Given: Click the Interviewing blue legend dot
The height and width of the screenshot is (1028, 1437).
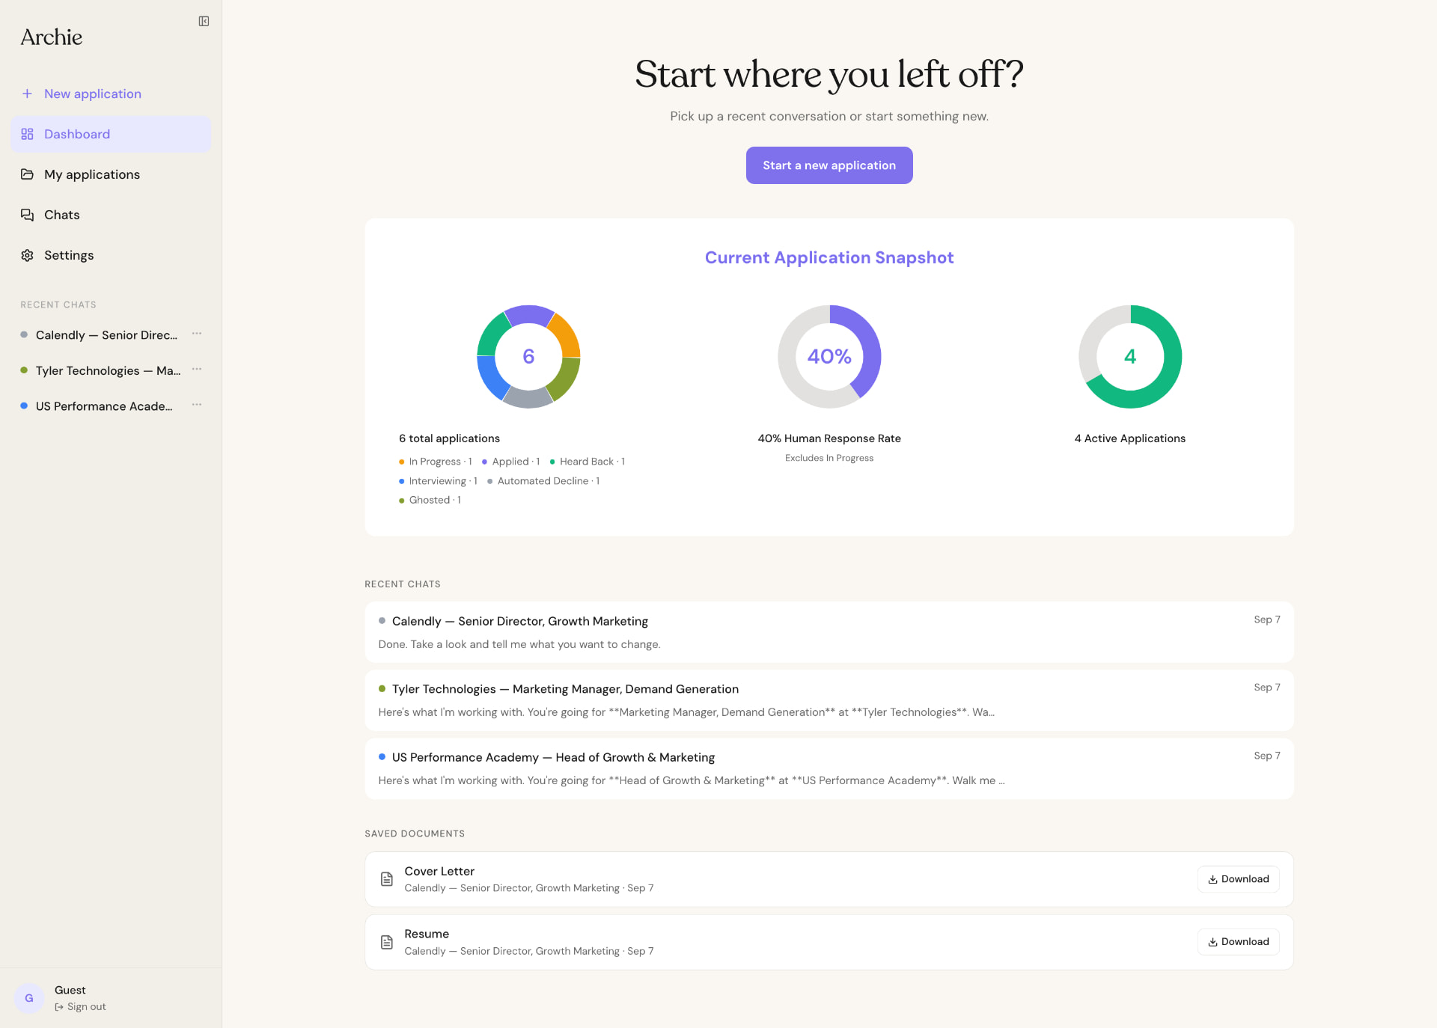Looking at the screenshot, I should (x=402, y=481).
